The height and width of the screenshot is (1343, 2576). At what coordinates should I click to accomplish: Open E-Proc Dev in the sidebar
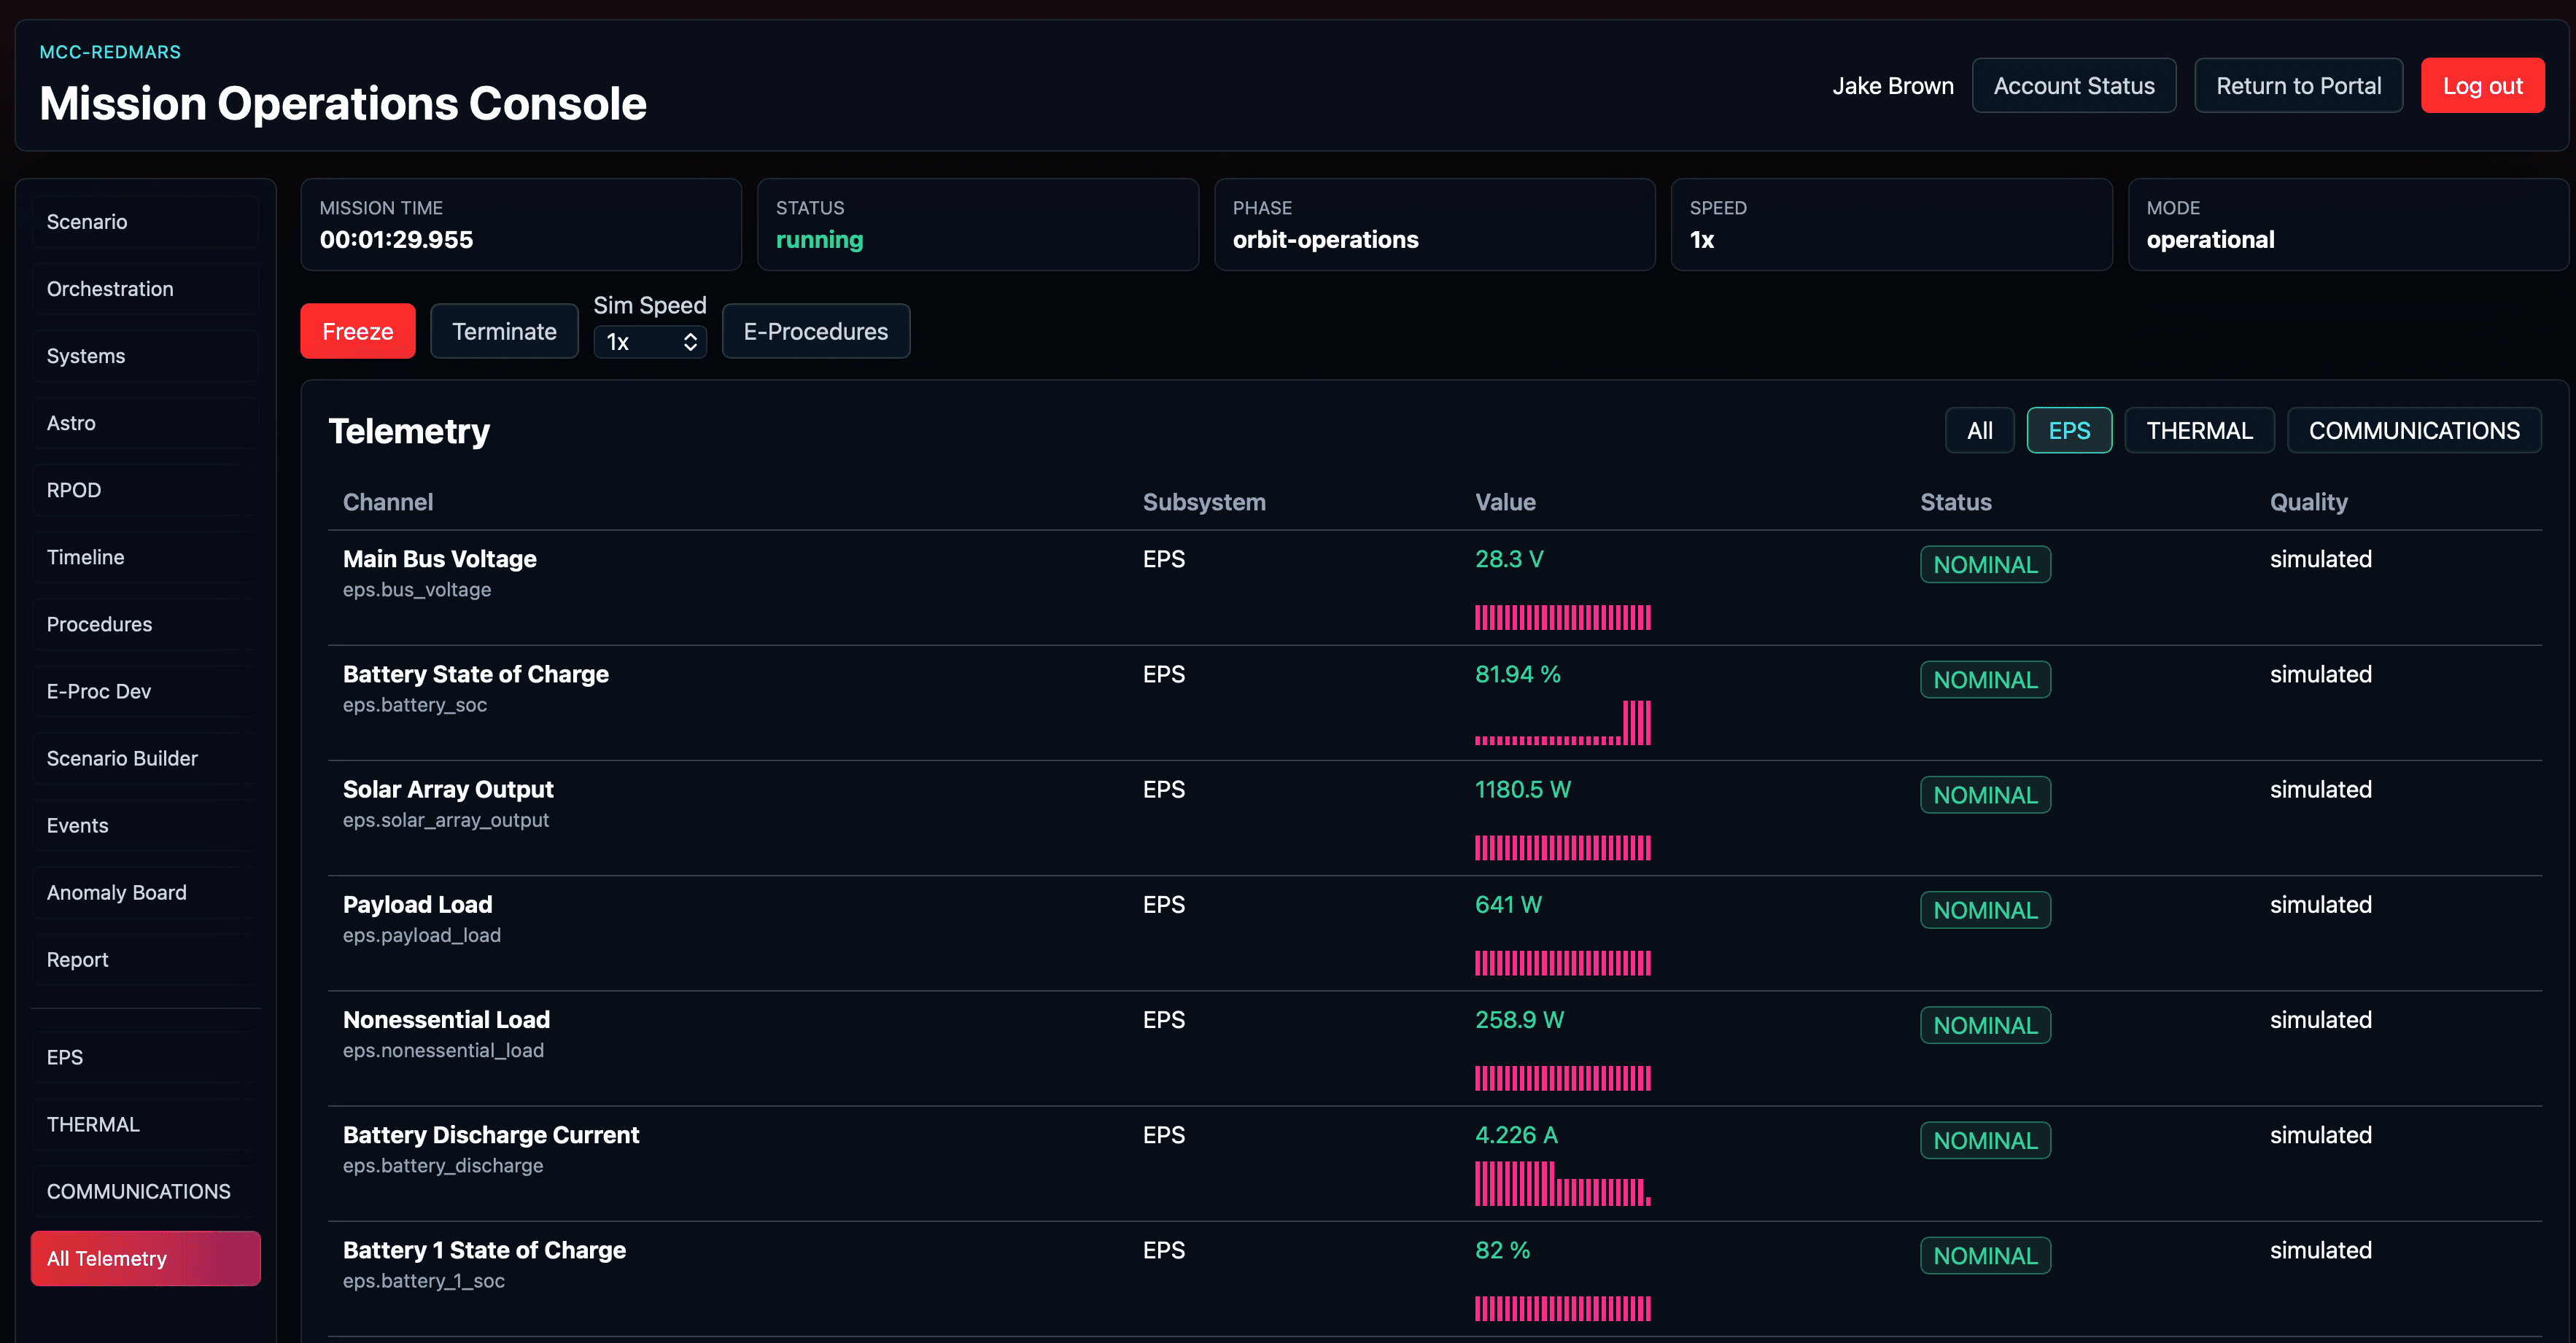pos(146,691)
